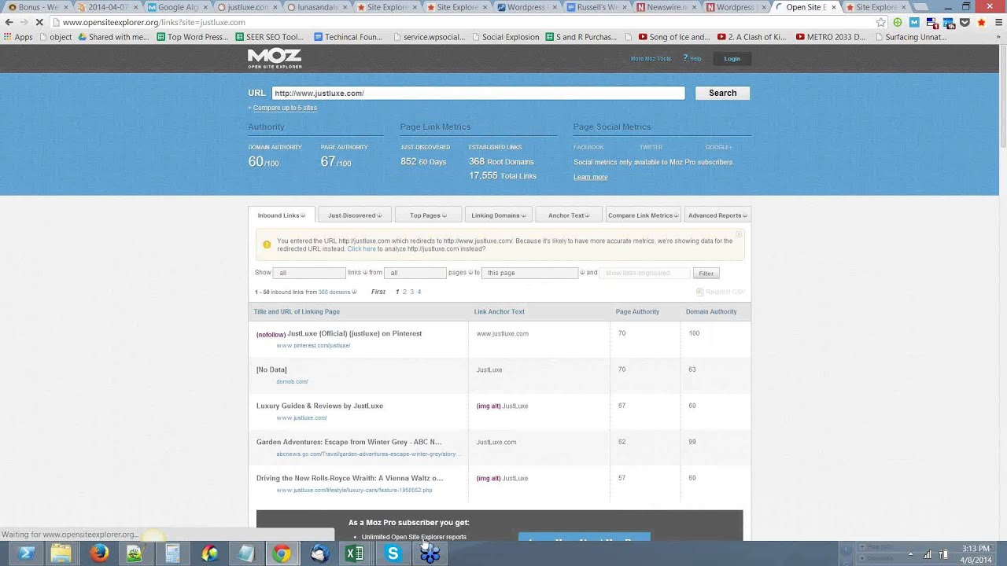Click the Search button
Image resolution: width=1007 pixels, height=566 pixels.
coord(722,93)
